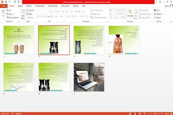173x115 pixels.
Task: Open the font name combo box
Action: (43, 12)
